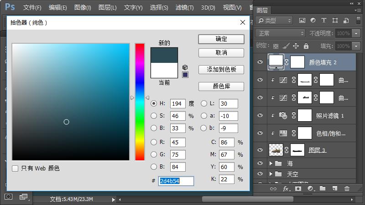Click the photo filter adjustment icon
Image resolution: width=365 pixels, height=205 pixels.
(x=283, y=115)
